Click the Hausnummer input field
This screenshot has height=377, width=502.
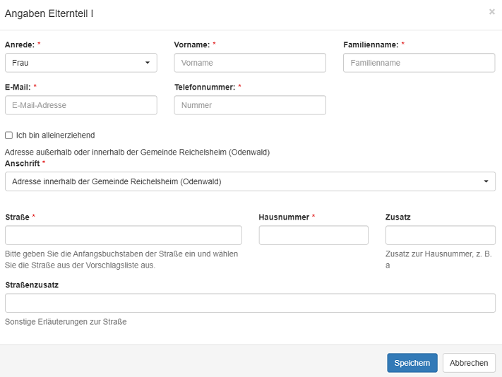point(313,235)
